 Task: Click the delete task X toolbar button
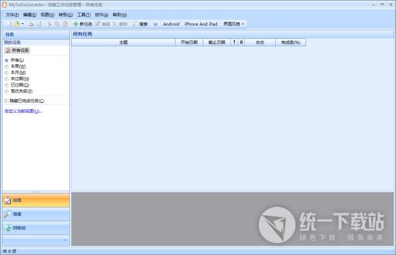pyautogui.click(x=119, y=24)
